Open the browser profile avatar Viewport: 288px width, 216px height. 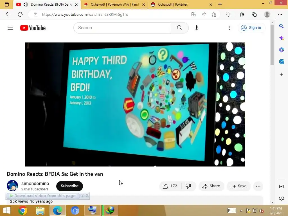[x=267, y=14]
